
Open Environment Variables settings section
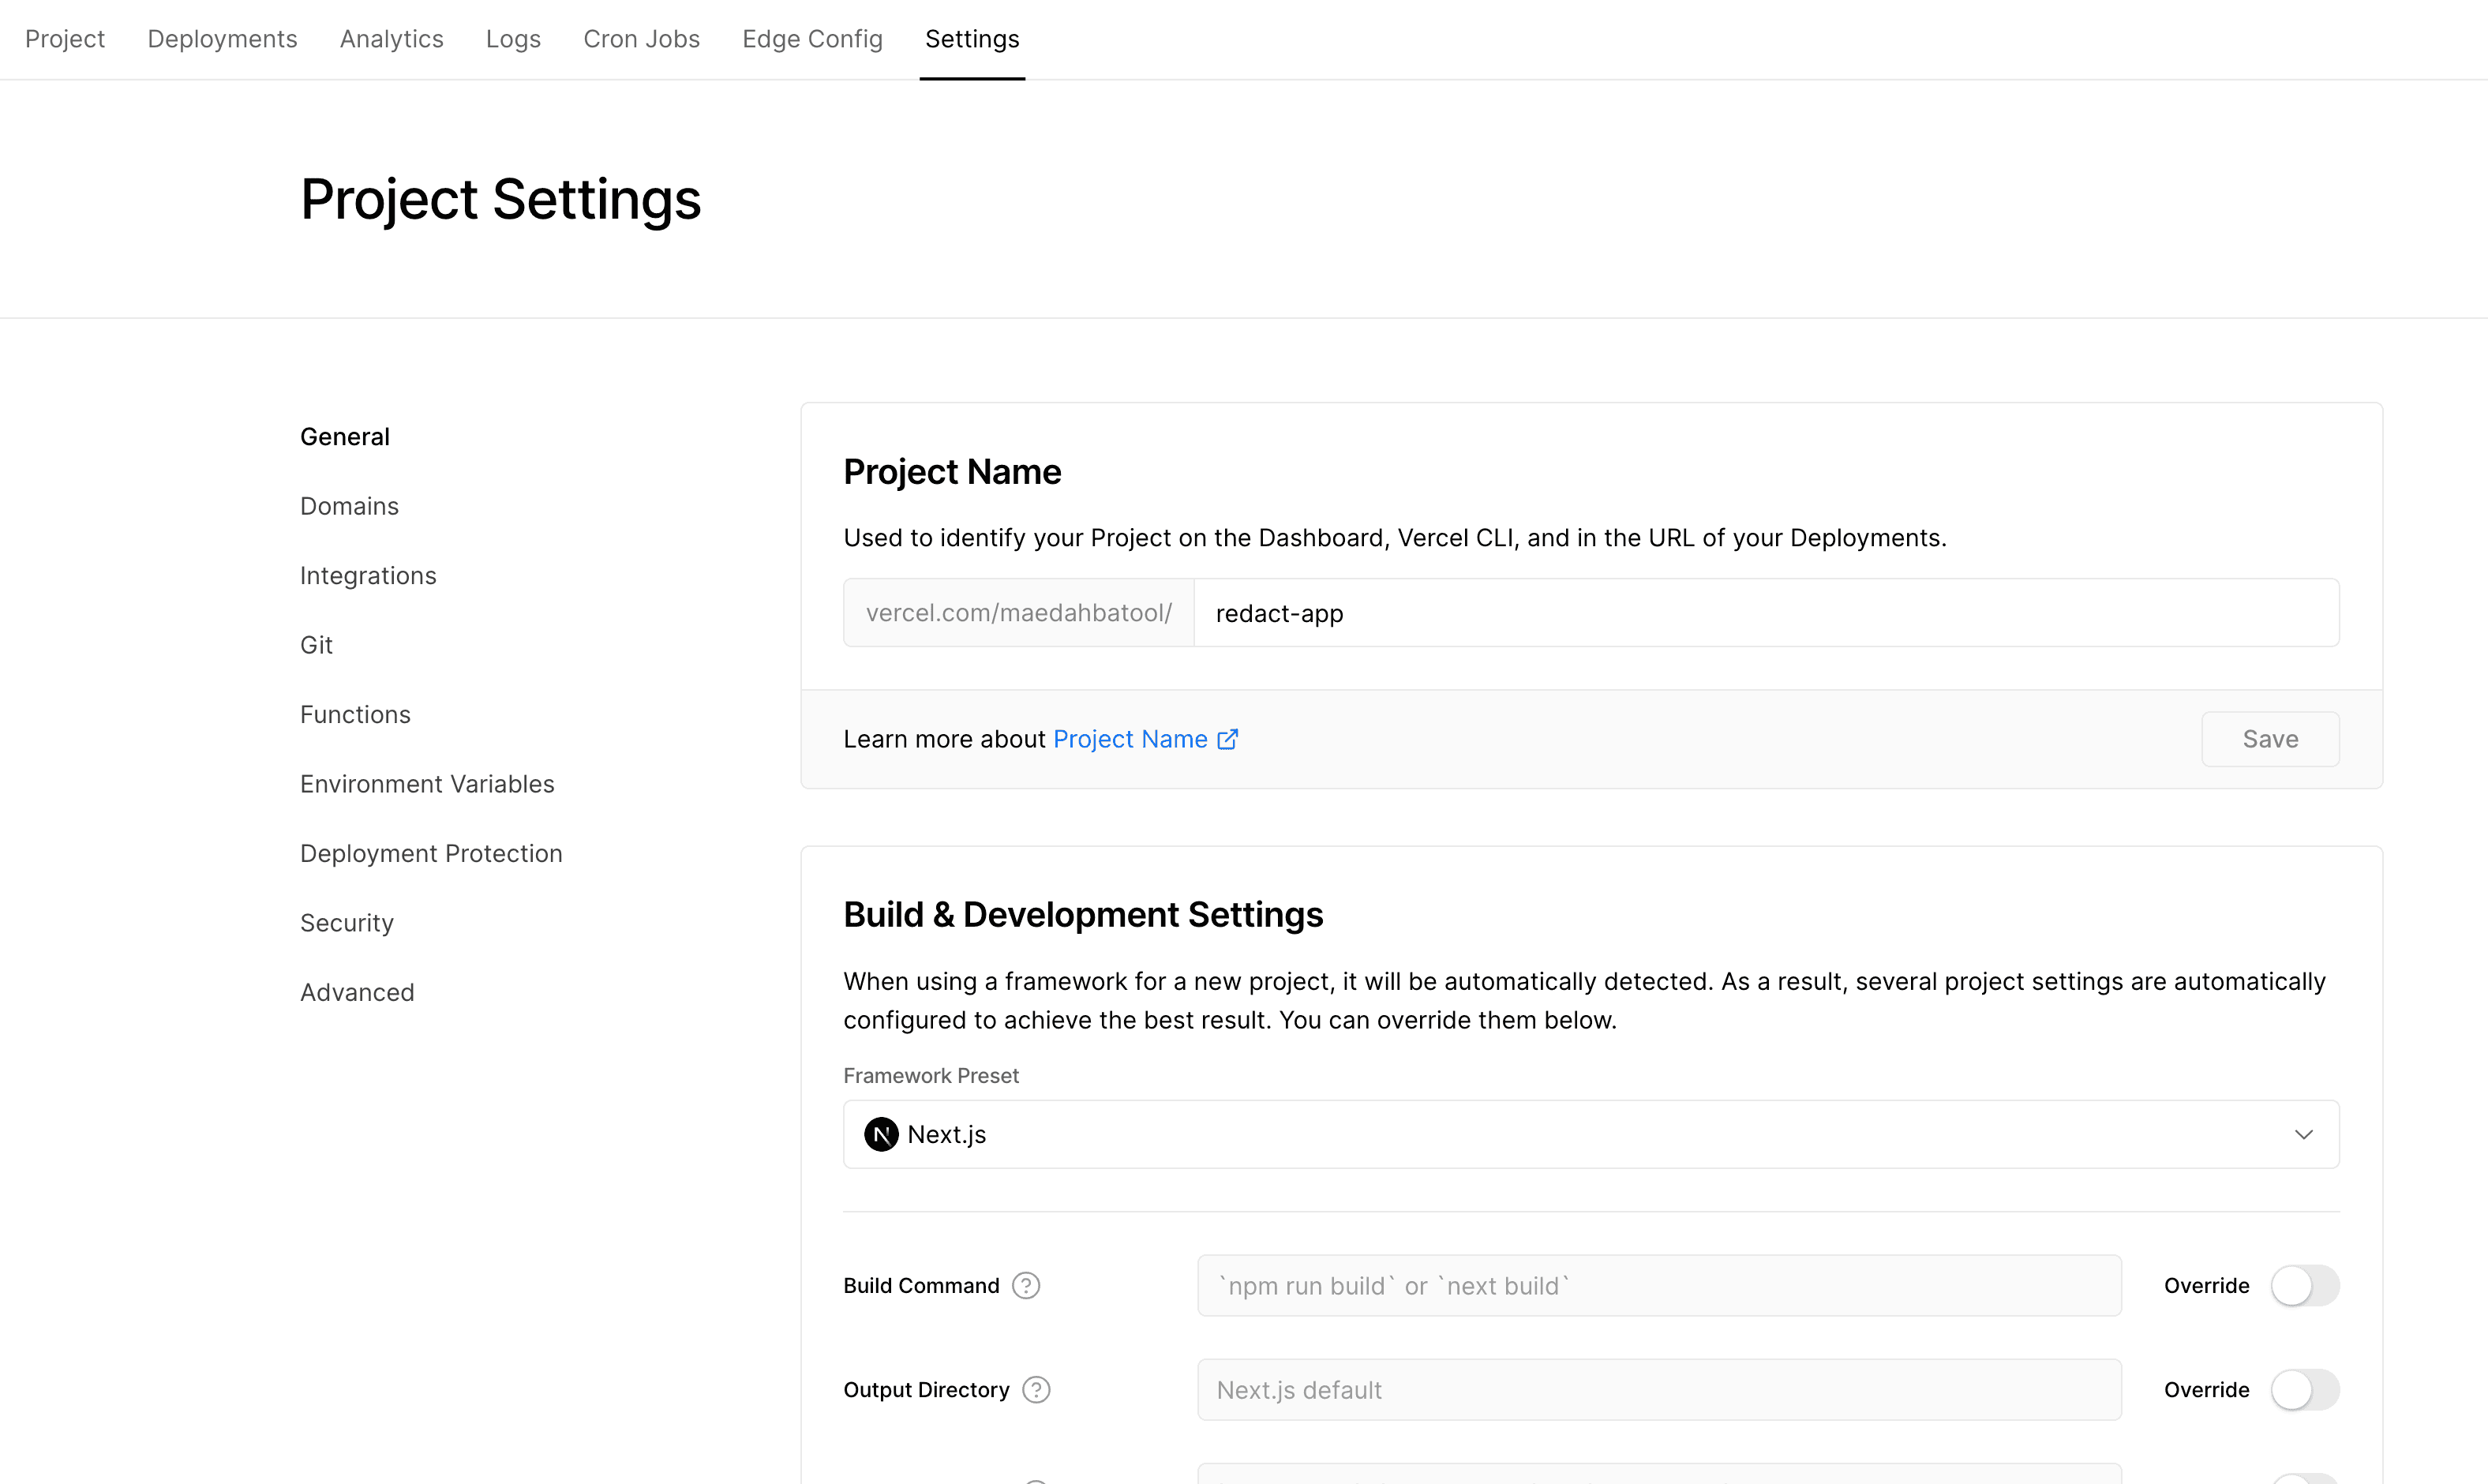[x=427, y=784]
